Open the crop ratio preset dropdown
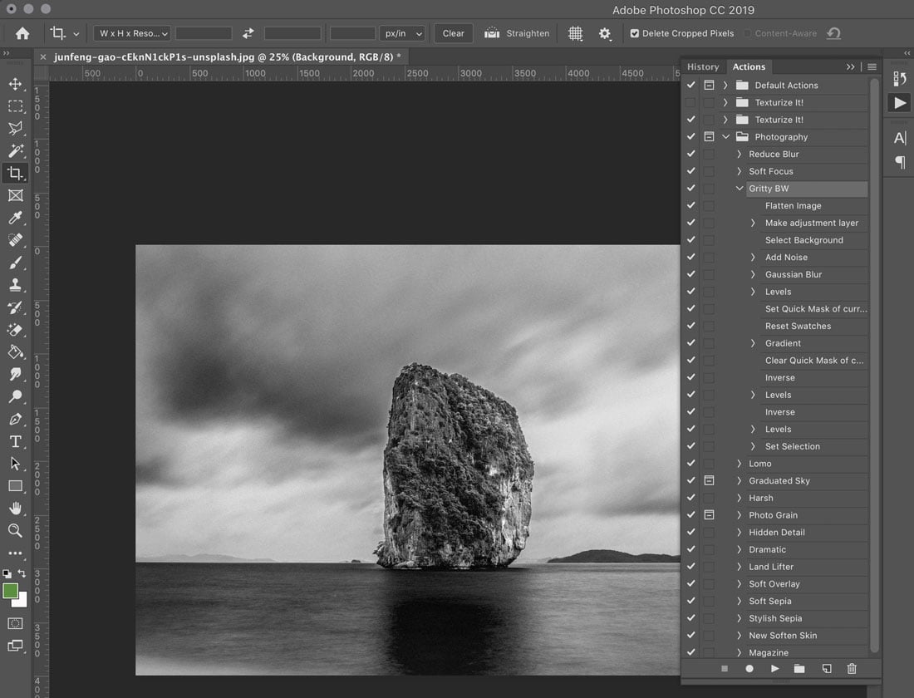Screen dimensions: 914x698 click(x=132, y=33)
